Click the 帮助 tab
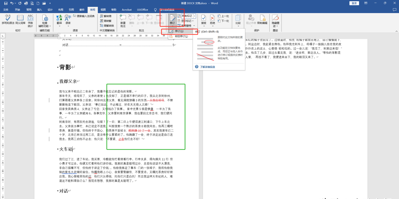 pyautogui.click(x=114, y=10)
